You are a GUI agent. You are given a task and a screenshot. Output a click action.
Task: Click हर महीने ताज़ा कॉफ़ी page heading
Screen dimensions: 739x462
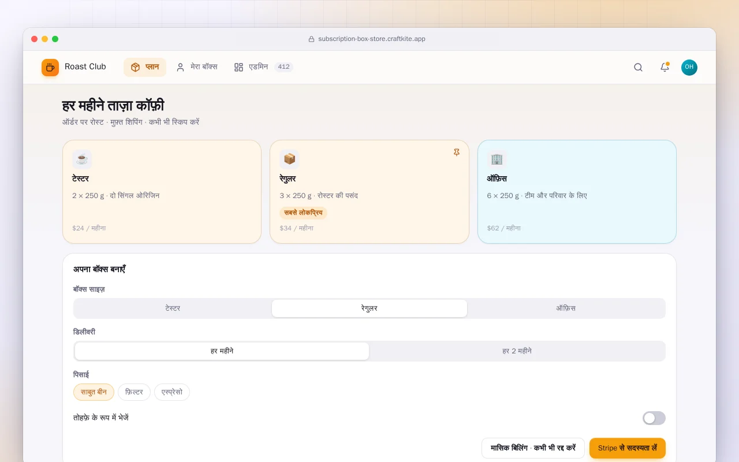pyautogui.click(x=113, y=106)
